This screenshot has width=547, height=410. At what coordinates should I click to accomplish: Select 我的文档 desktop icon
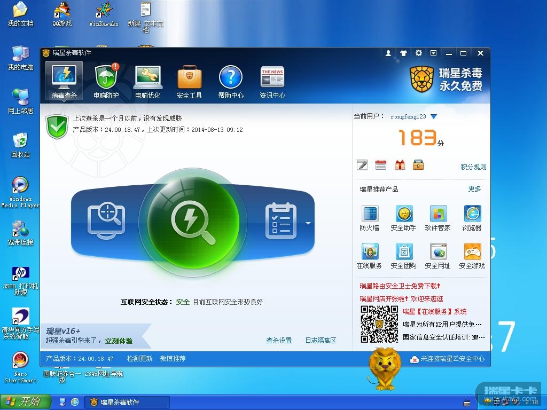pyautogui.click(x=21, y=14)
